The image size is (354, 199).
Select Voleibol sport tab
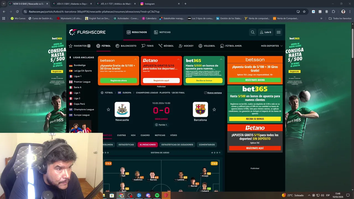[x=207, y=46]
